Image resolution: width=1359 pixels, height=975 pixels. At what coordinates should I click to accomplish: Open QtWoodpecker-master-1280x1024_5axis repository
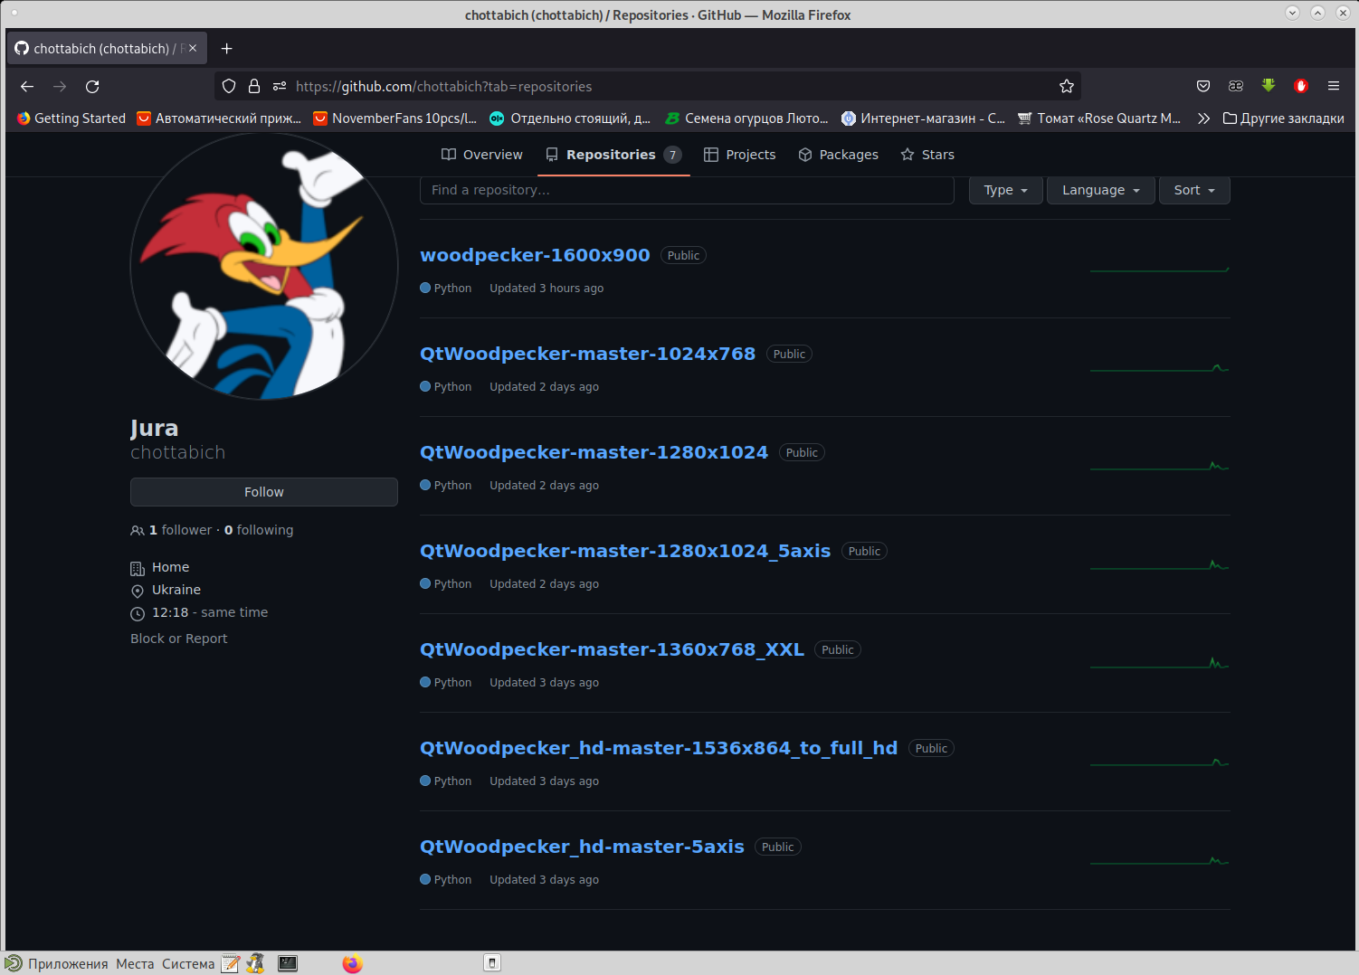pos(625,551)
